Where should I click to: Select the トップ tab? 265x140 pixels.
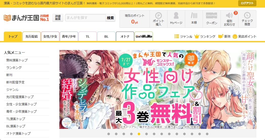click(13, 36)
